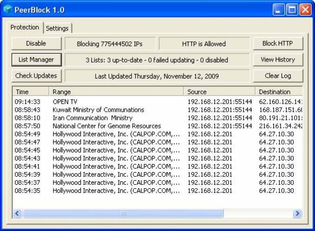Disable PeerBlock protection
Viewport: 315px width, 231px height.
pyautogui.click(x=37, y=44)
